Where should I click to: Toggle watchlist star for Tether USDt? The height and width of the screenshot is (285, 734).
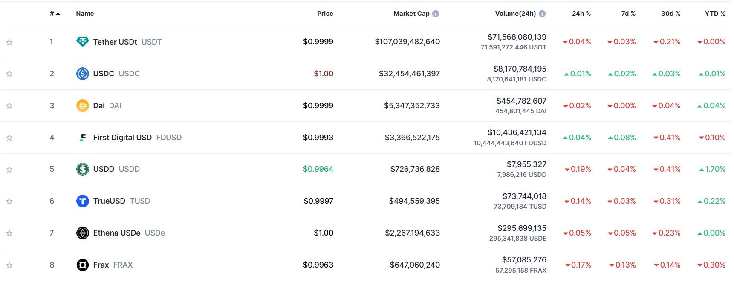9,42
